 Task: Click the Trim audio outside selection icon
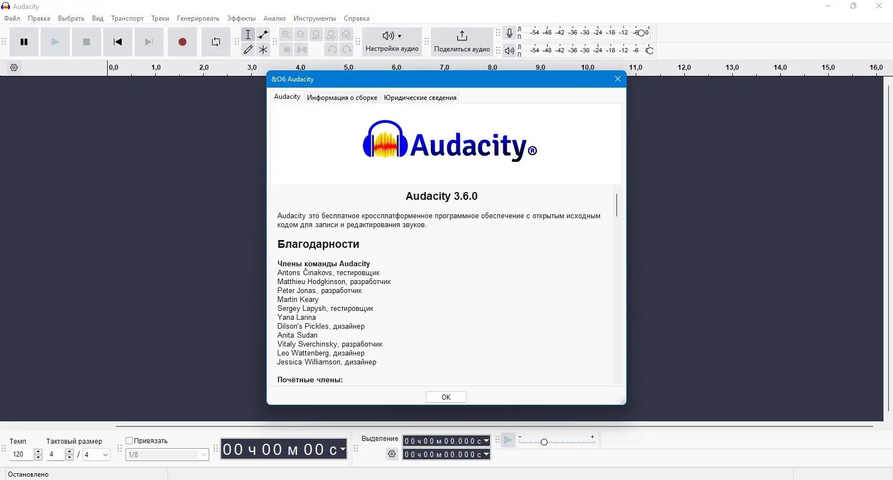coord(286,50)
